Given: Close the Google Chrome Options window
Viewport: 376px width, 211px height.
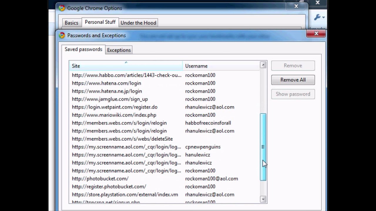Looking at the screenshot, I should (296, 6).
